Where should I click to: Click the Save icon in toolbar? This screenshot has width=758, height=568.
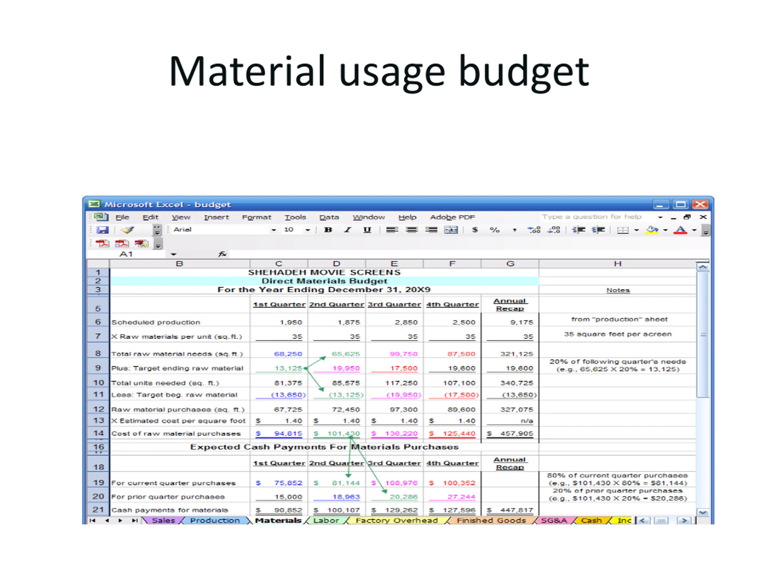[x=102, y=230]
